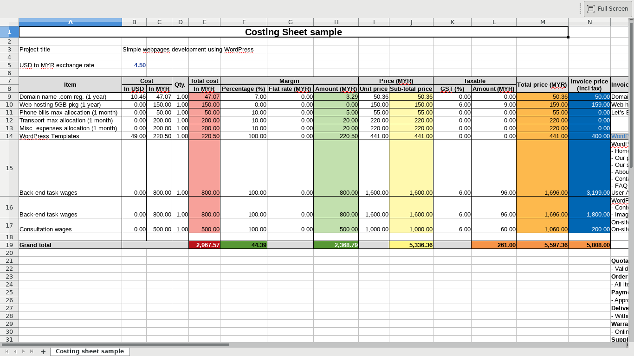This screenshot has height=356, width=634.
Task: Select row 1 header
Action: pyautogui.click(x=9, y=32)
